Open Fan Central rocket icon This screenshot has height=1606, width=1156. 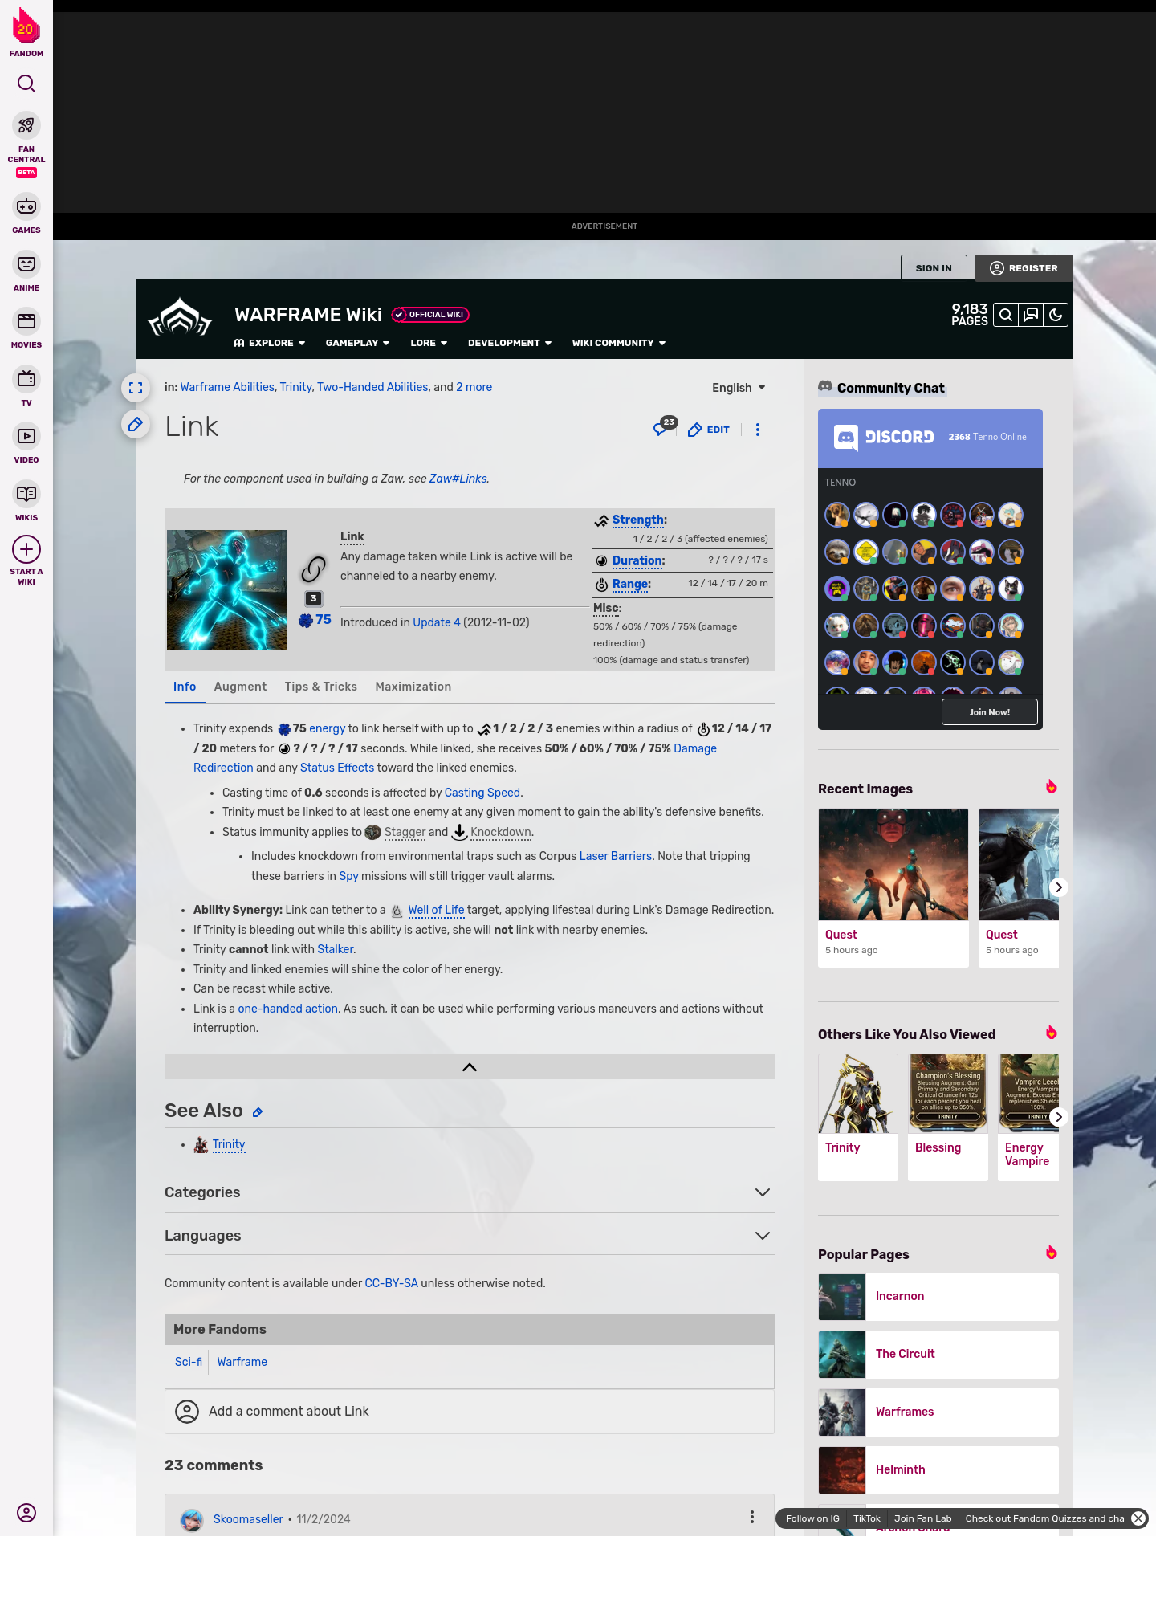[26, 126]
